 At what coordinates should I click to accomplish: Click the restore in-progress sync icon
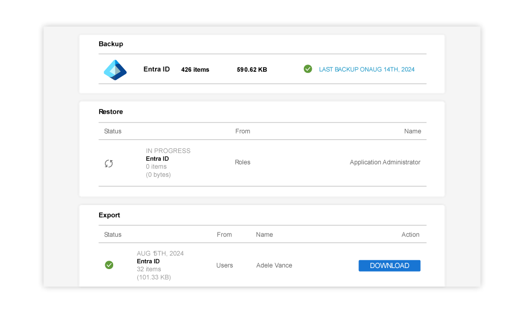[108, 163]
